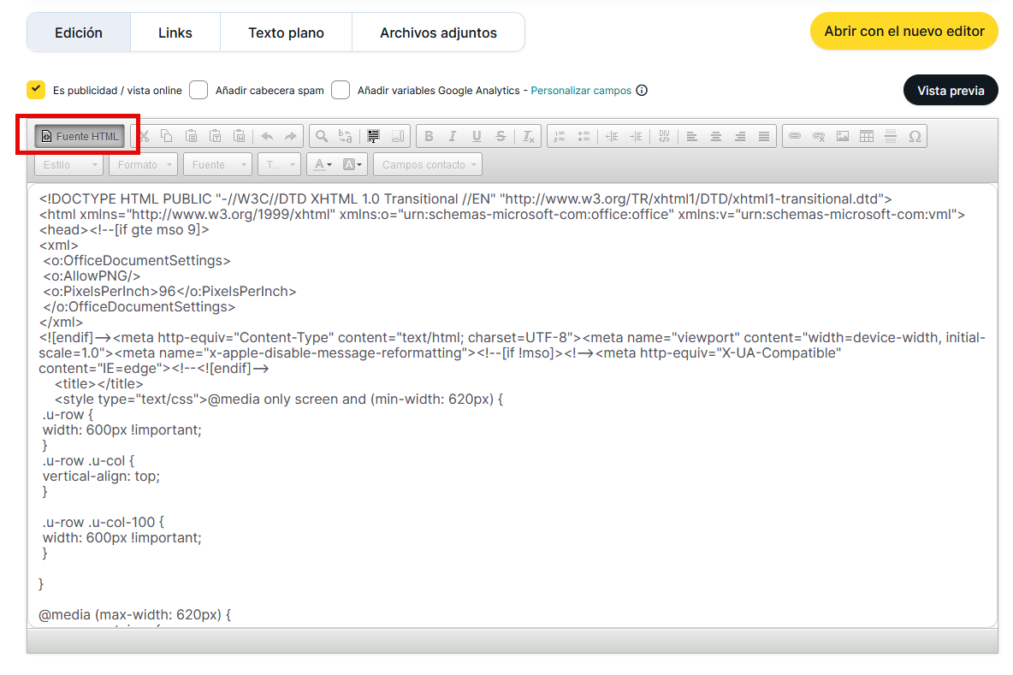Click the Bold formatting icon
Viewport: 1013px width, 675px height.
point(429,136)
